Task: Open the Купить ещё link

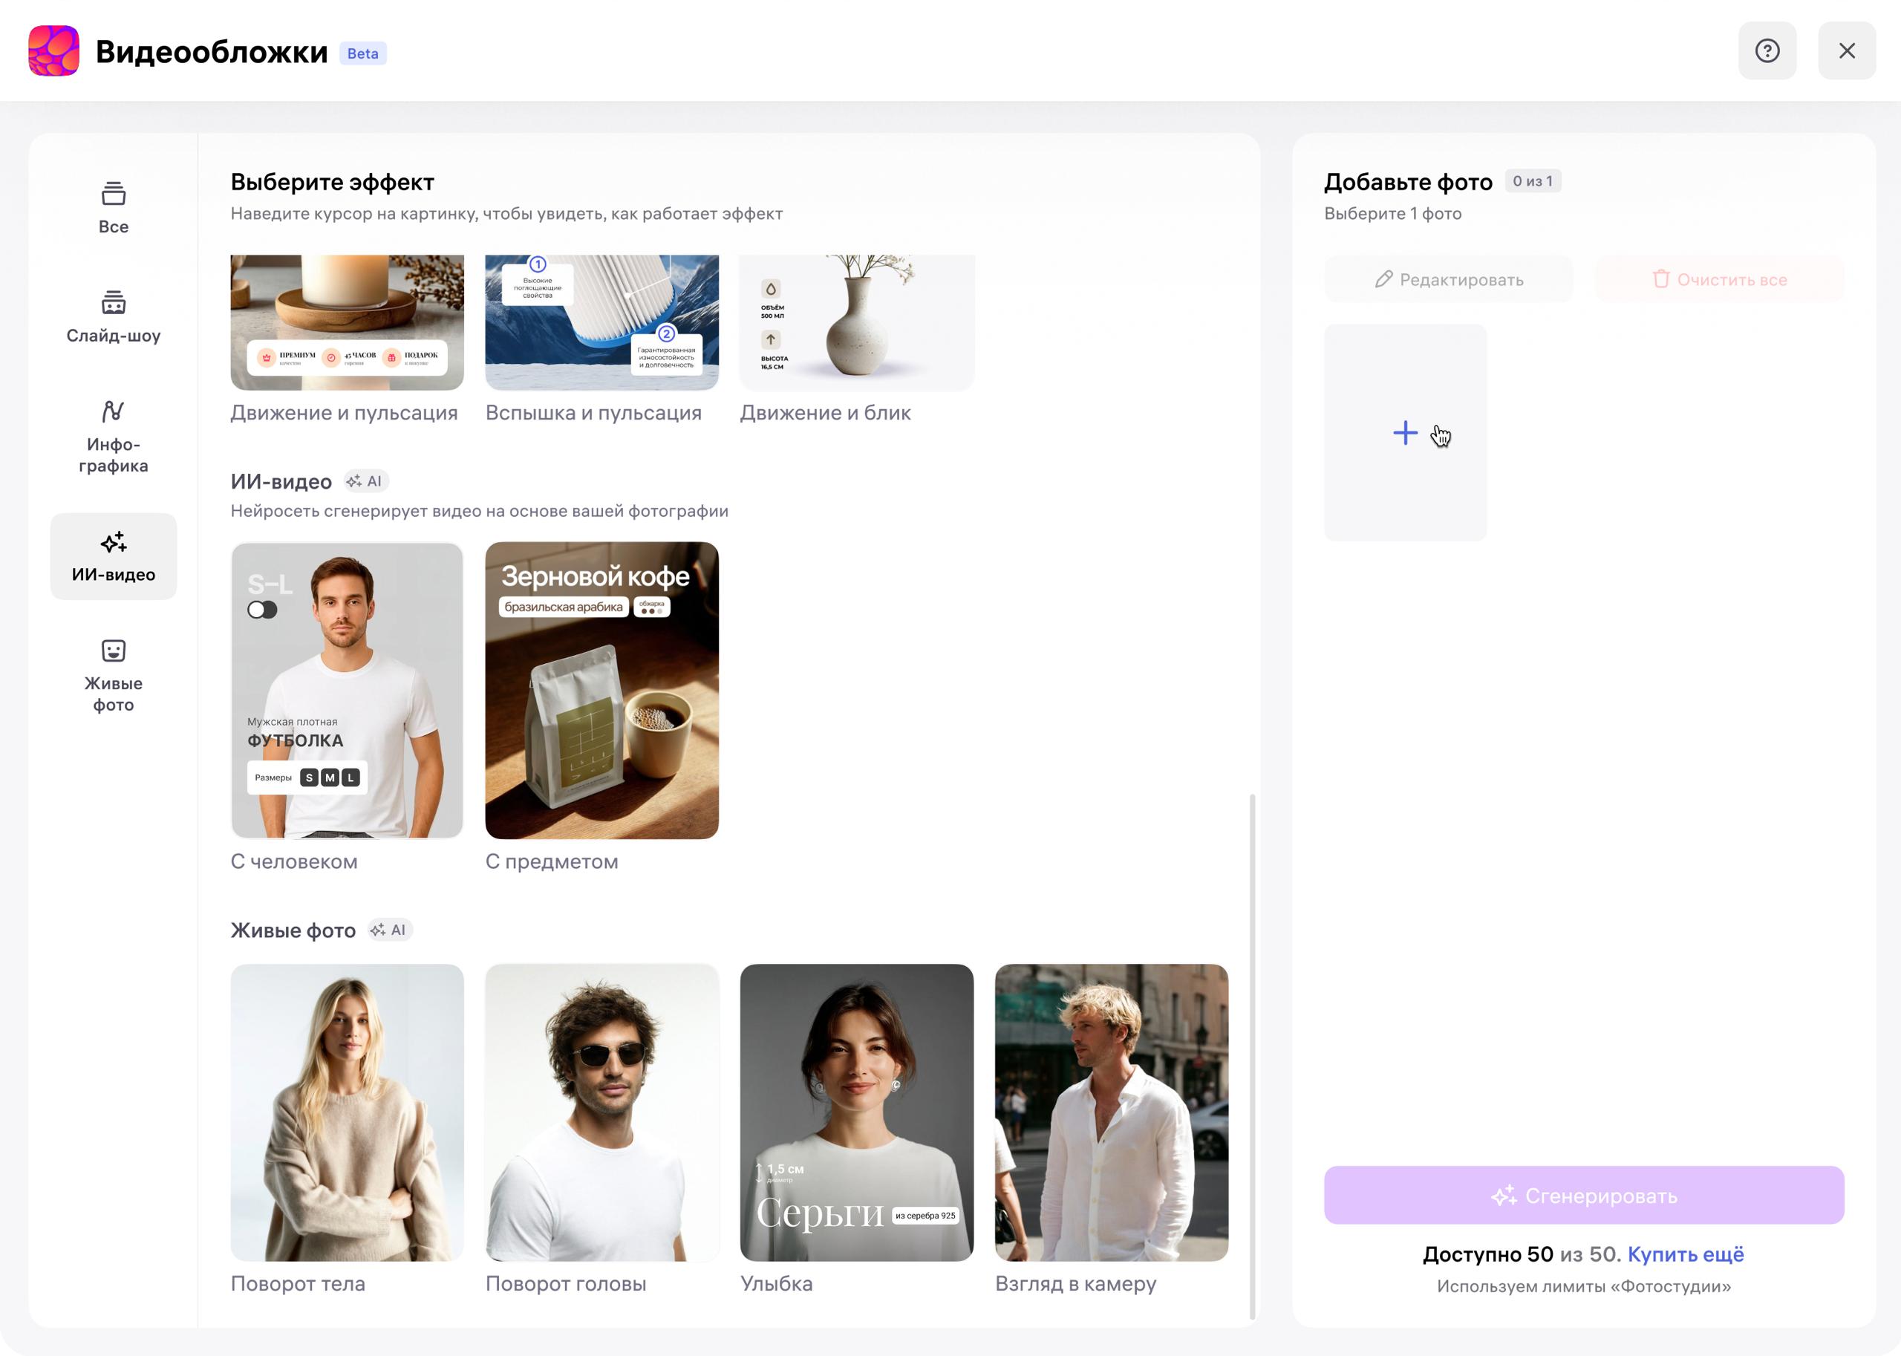Action: click(1685, 1254)
